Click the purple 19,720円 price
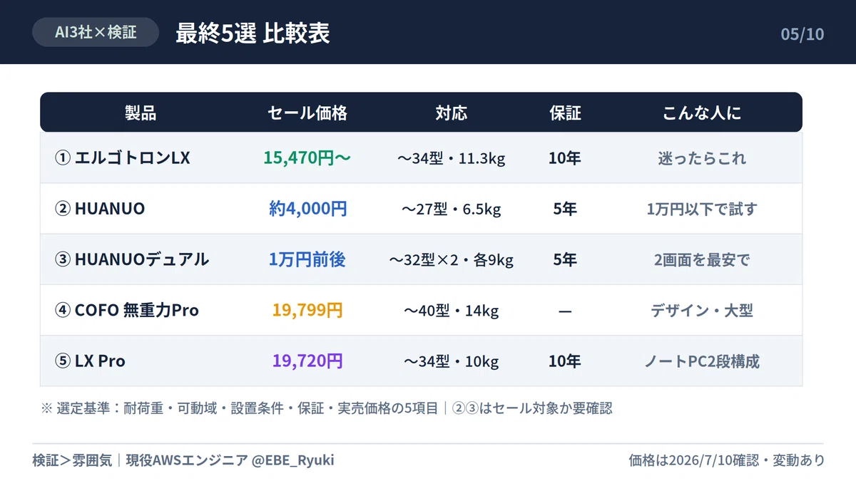The image size is (856, 481). (x=307, y=361)
